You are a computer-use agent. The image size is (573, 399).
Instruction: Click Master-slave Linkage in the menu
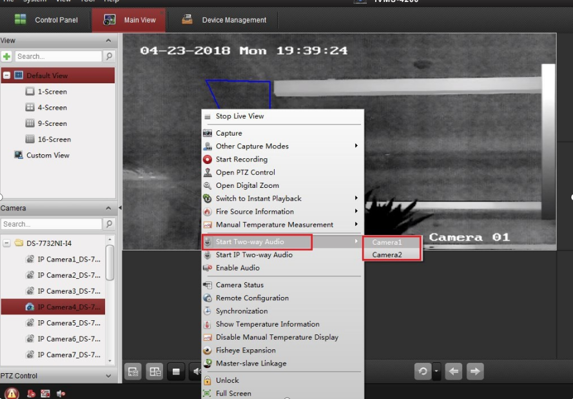[x=282, y=363]
